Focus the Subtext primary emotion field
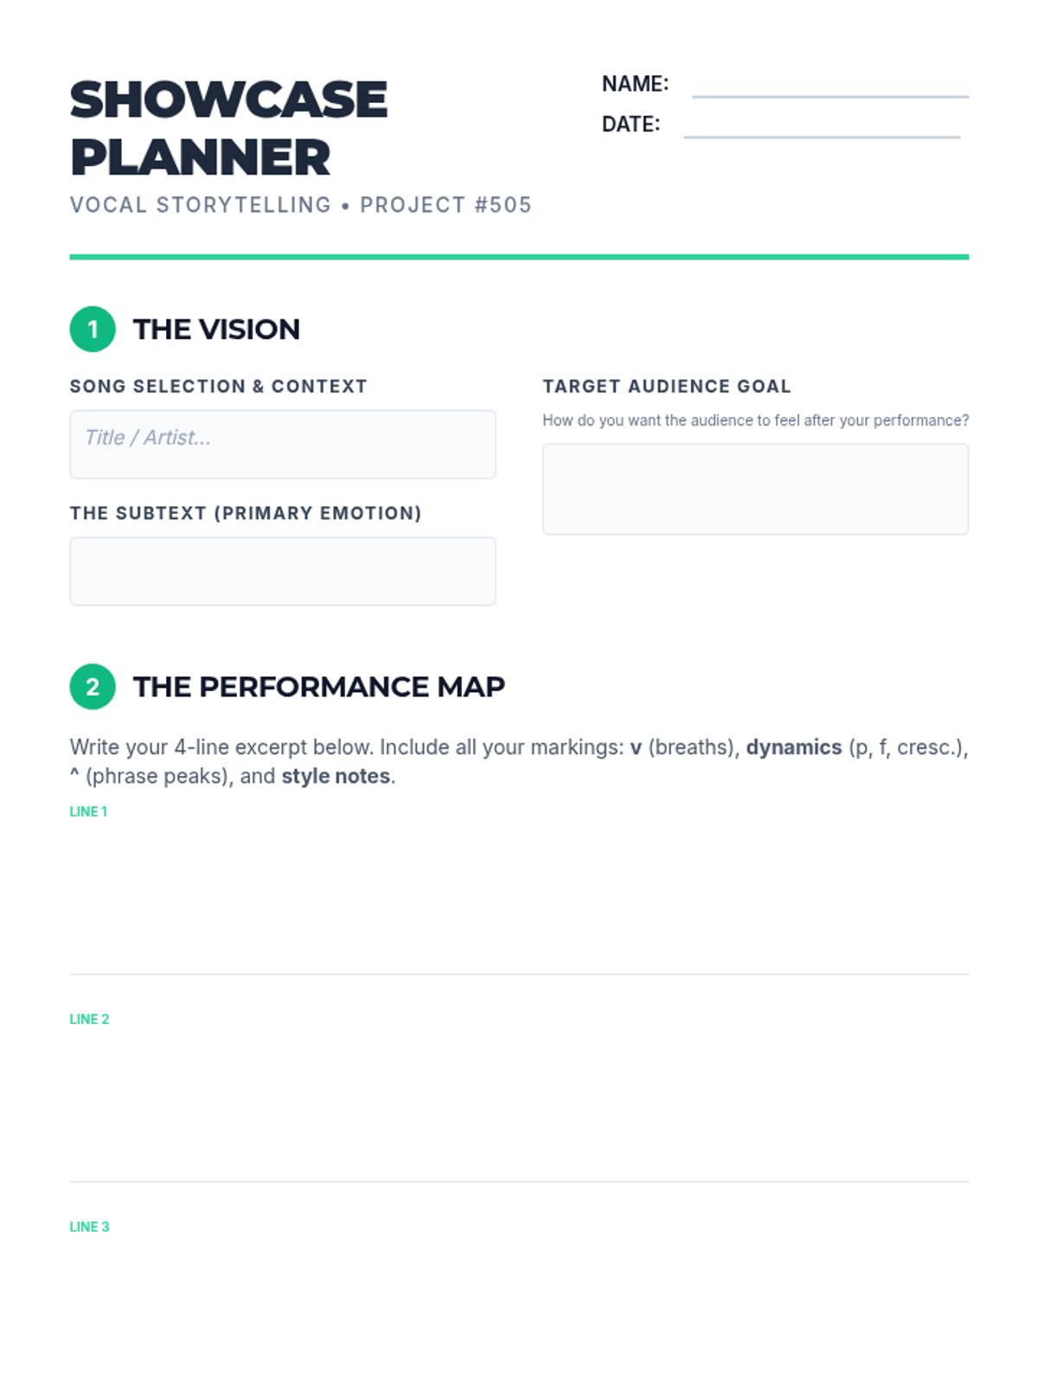This screenshot has height=1384, width=1038. (x=282, y=571)
